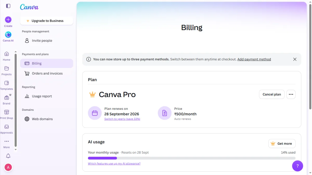
Task: Open Brand kit icon
Action: tap(7, 98)
